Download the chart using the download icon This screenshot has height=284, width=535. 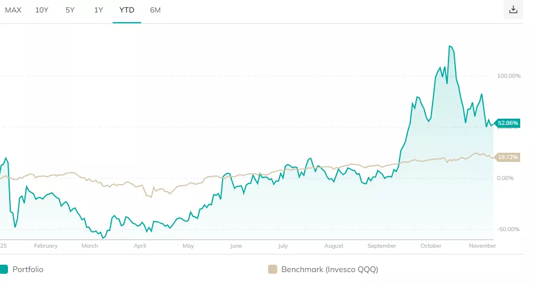[x=513, y=10]
